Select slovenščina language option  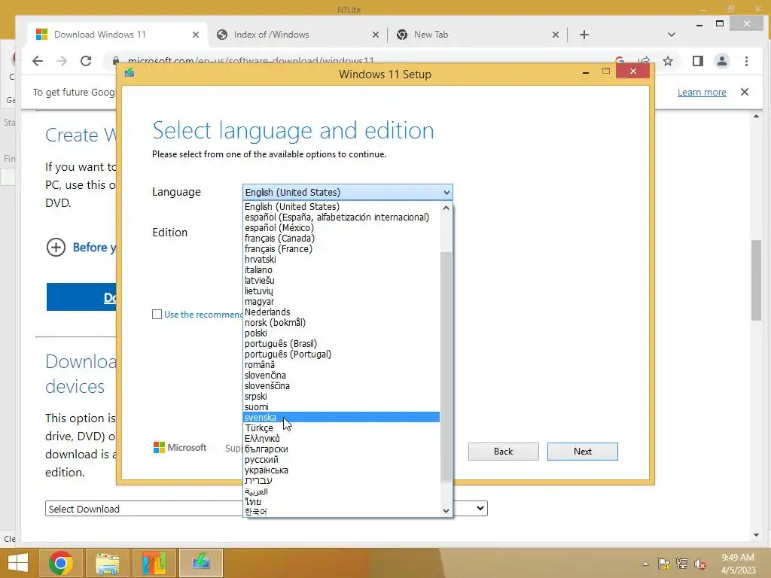342,386
